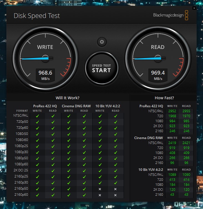Click 2160p25 10 Bit YUV read checkmark
This screenshot has height=209, width=203.
tap(116, 177)
